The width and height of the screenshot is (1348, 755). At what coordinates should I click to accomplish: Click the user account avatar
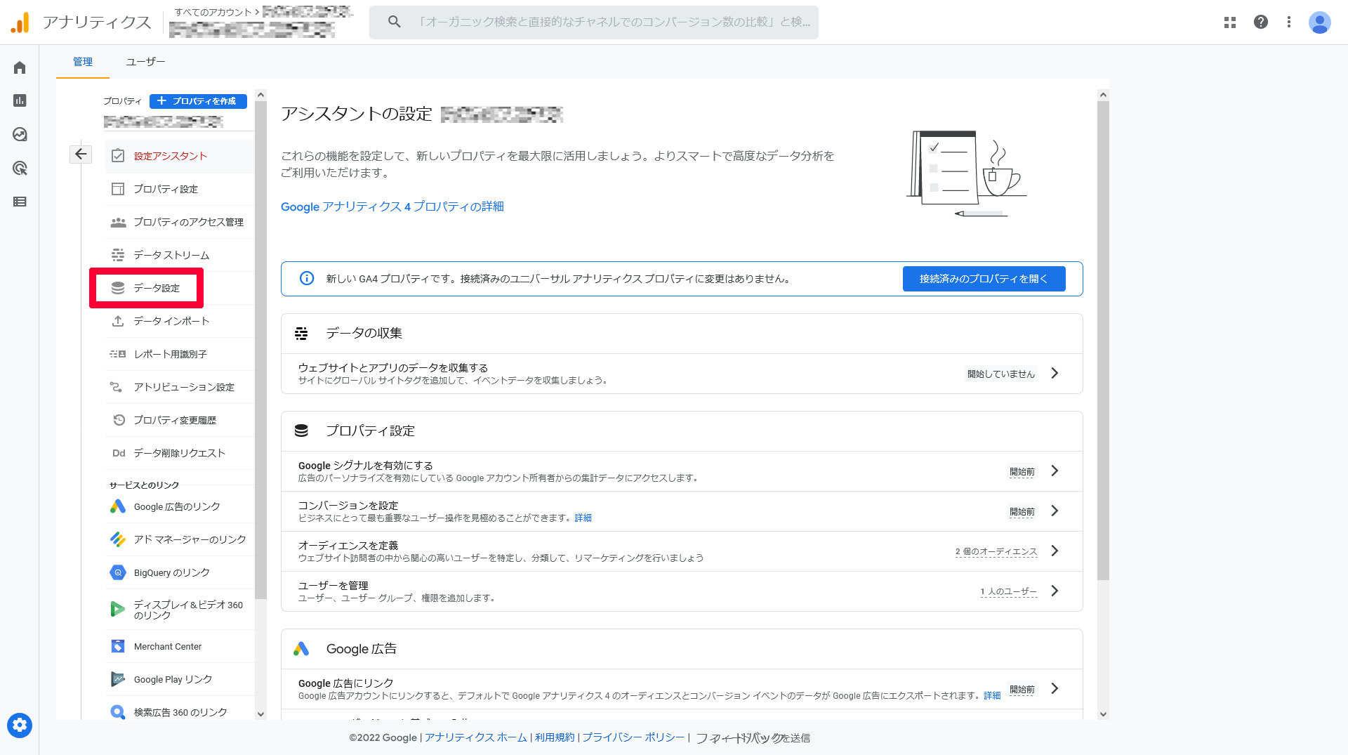pos(1320,22)
